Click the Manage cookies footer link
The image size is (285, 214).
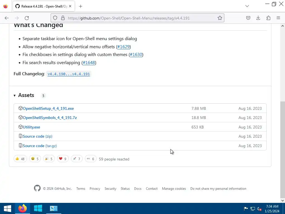click(x=174, y=189)
